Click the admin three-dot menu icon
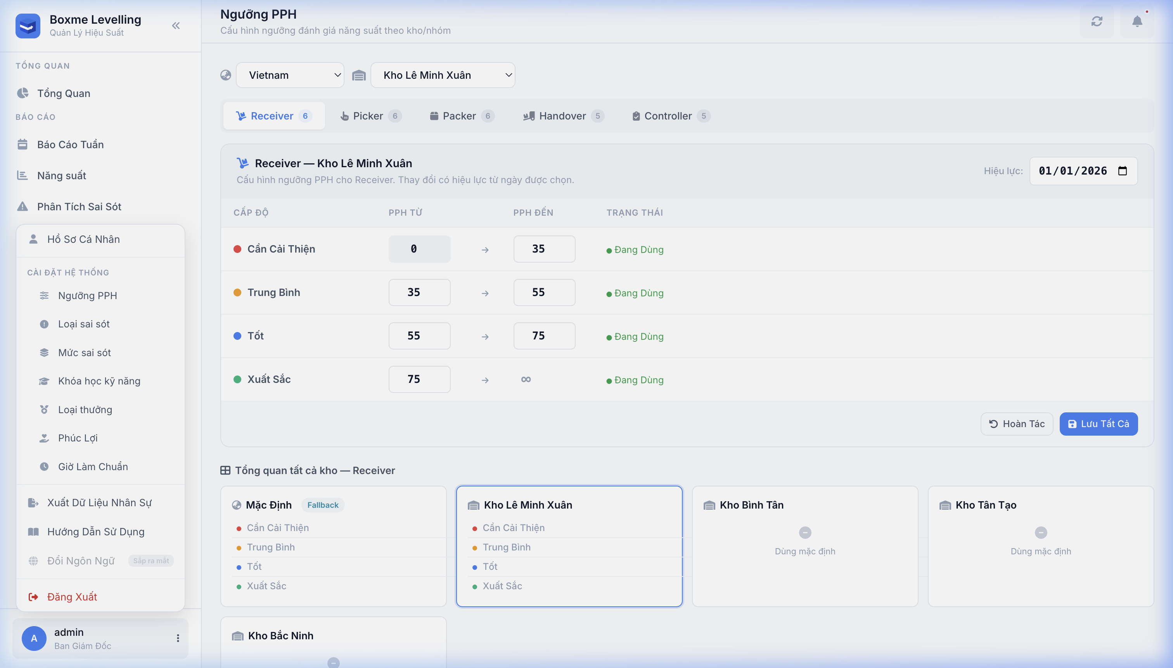Image resolution: width=1173 pixels, height=668 pixels. click(178, 638)
